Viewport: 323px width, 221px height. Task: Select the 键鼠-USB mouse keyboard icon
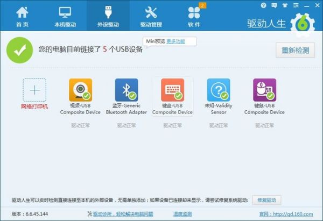[x=264, y=90]
